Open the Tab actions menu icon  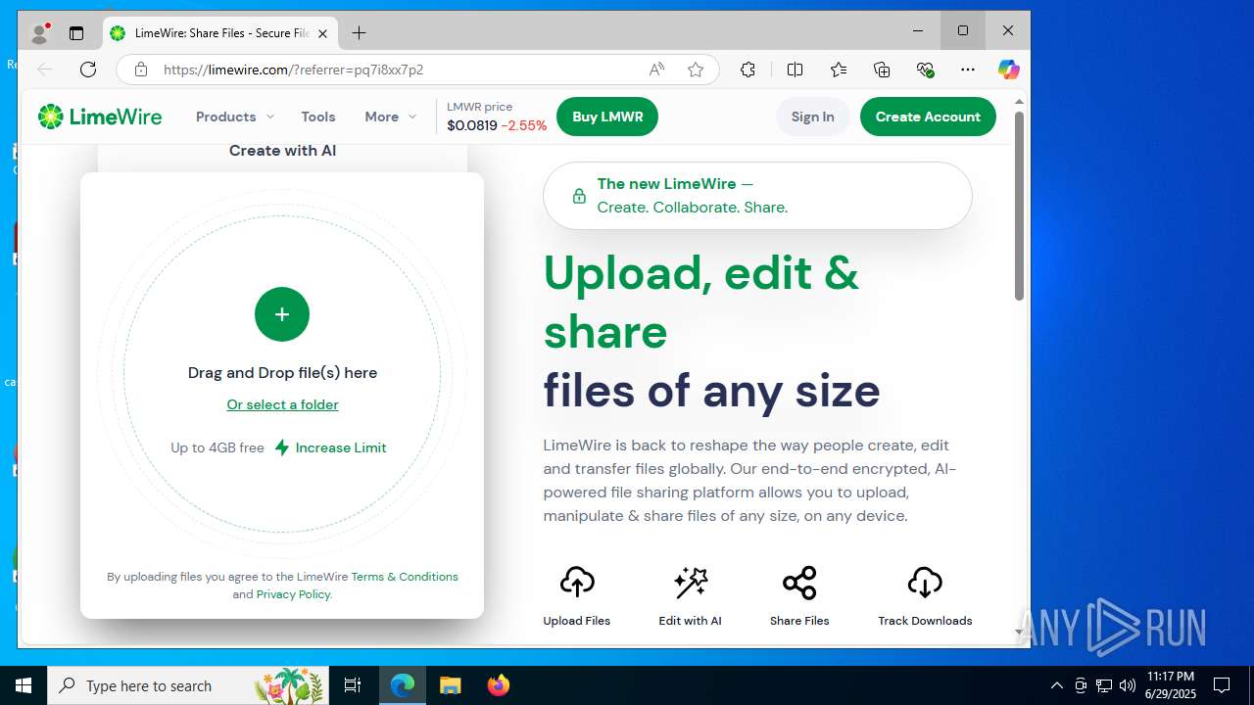point(76,33)
